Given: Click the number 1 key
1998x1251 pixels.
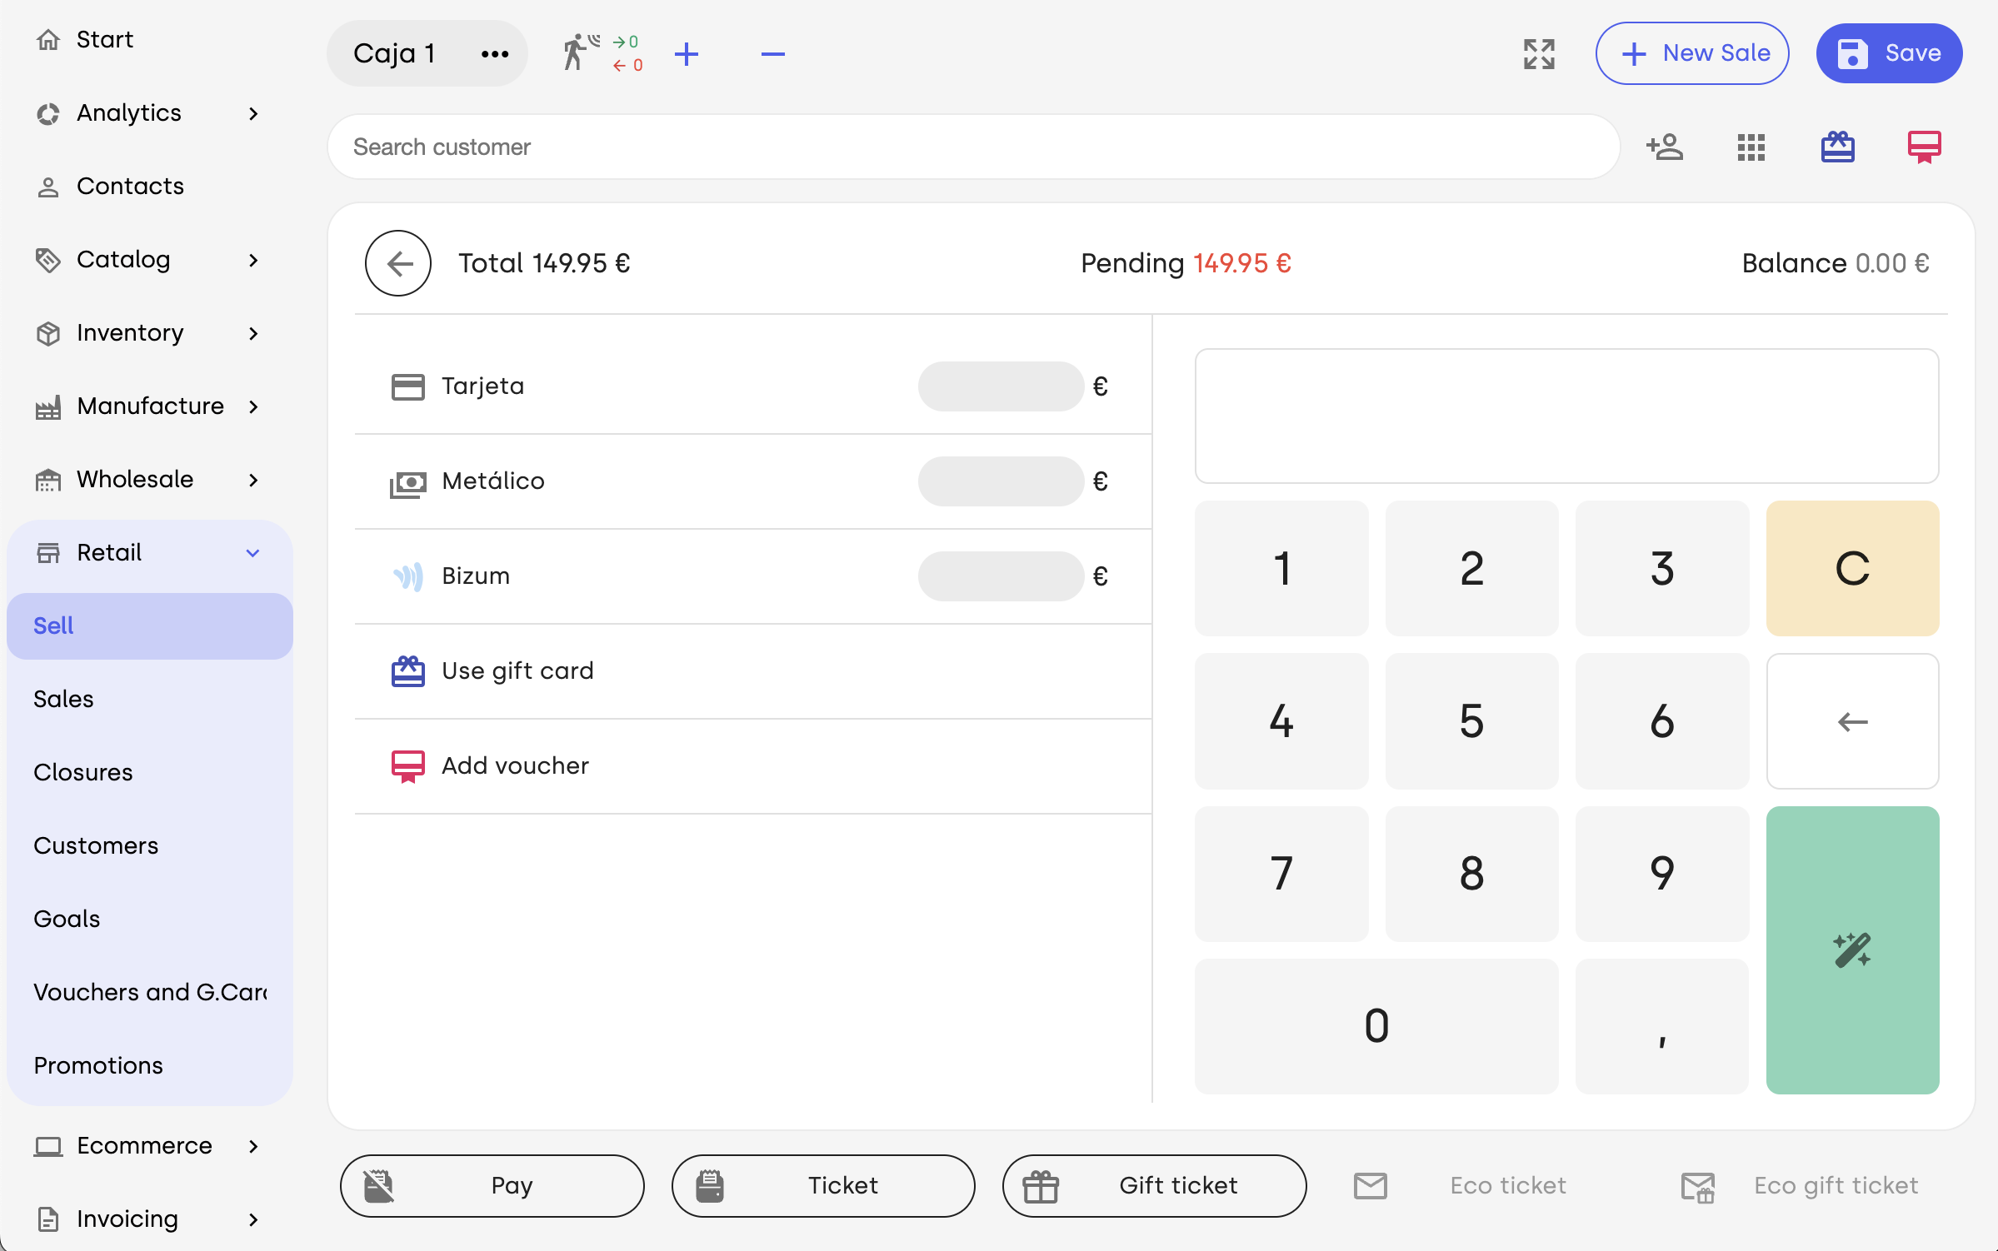Looking at the screenshot, I should 1281,569.
